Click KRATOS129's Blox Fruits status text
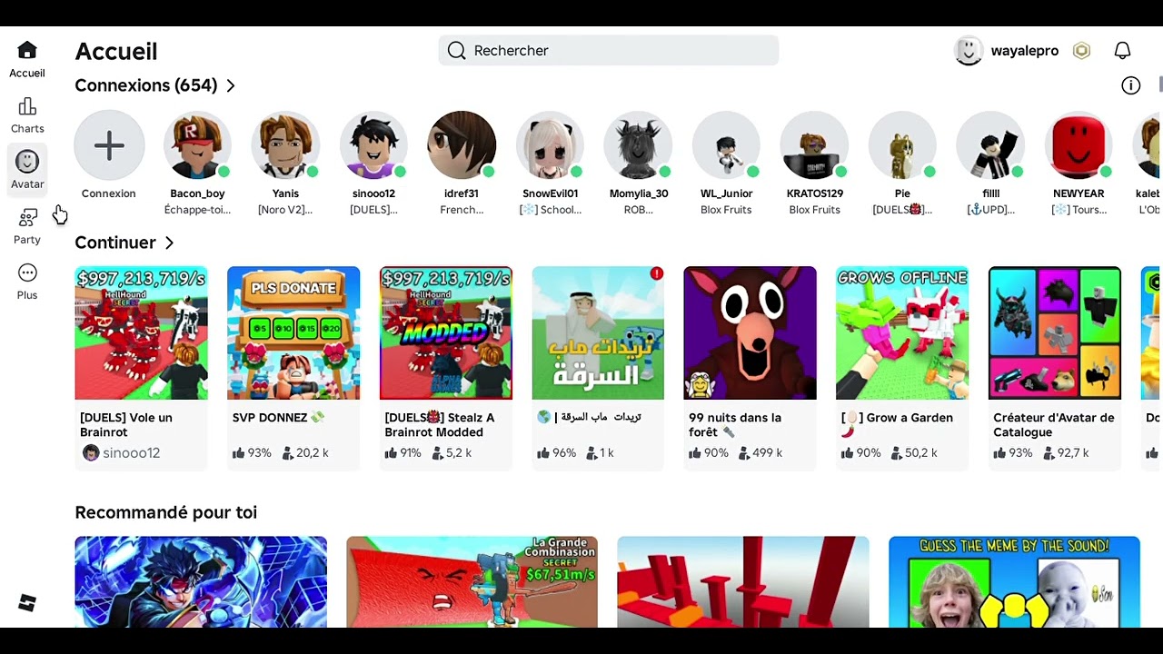 [814, 210]
